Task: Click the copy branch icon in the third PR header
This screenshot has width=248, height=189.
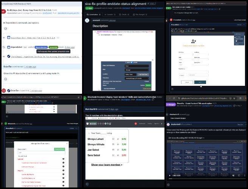Action: pos(220,9)
